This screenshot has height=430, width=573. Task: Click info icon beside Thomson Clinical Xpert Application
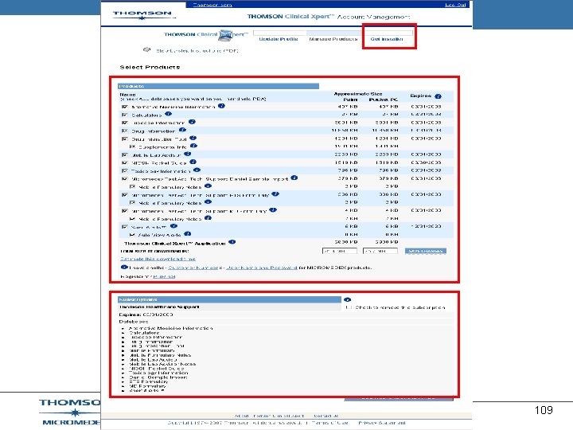click(x=232, y=242)
